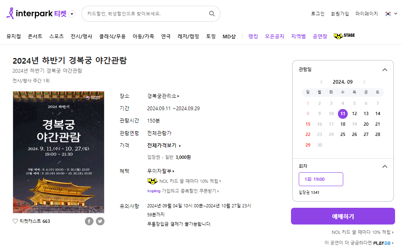Click the search magnifier icon
This screenshot has height=249, width=402.
pyautogui.click(x=211, y=13)
